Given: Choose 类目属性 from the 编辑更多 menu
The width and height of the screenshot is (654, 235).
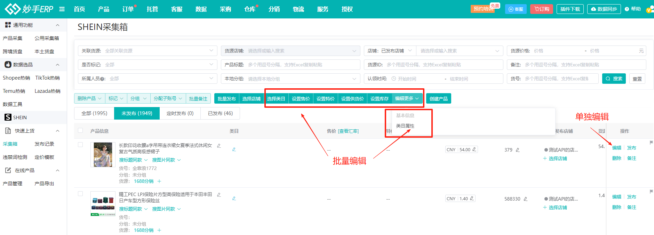Looking at the screenshot, I should (x=405, y=126).
